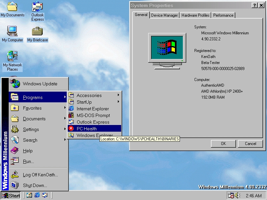This screenshot has width=267, height=200.
Task: Launch Internet Explorer from quick launch
Action: [x=37, y=195]
